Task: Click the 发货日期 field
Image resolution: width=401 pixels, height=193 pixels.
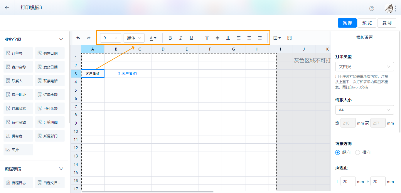Action: tap(50, 67)
